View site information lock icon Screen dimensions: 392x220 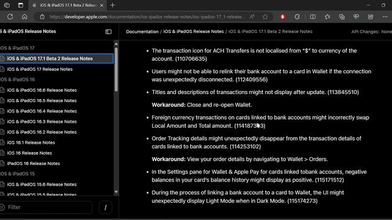click(x=42, y=16)
